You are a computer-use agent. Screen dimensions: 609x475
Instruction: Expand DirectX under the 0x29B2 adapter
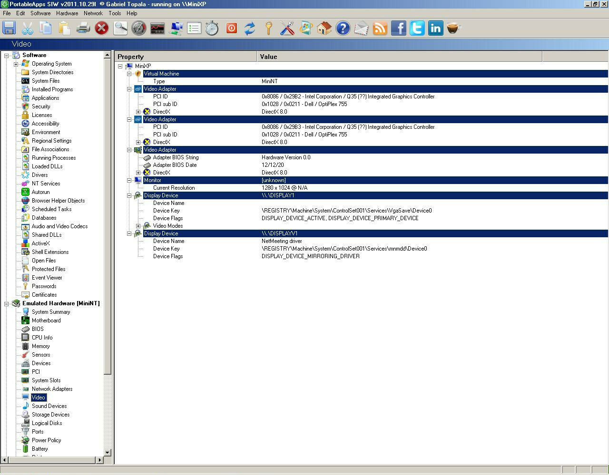[x=138, y=112]
